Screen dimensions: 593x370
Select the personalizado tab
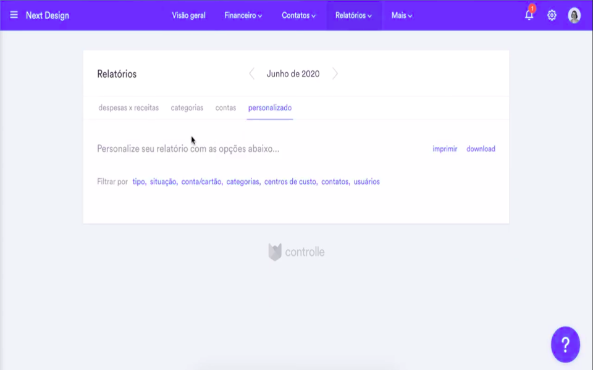pyautogui.click(x=270, y=107)
